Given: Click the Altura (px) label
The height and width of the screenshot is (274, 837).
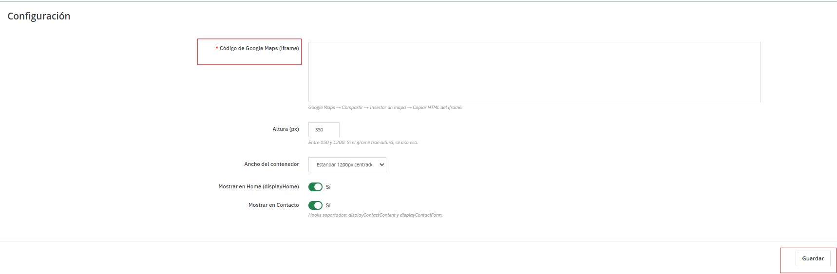Looking at the screenshot, I should click(285, 129).
